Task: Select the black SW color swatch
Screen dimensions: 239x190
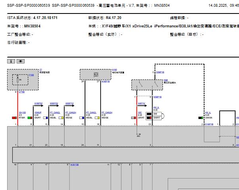Action: click(x=149, y=114)
